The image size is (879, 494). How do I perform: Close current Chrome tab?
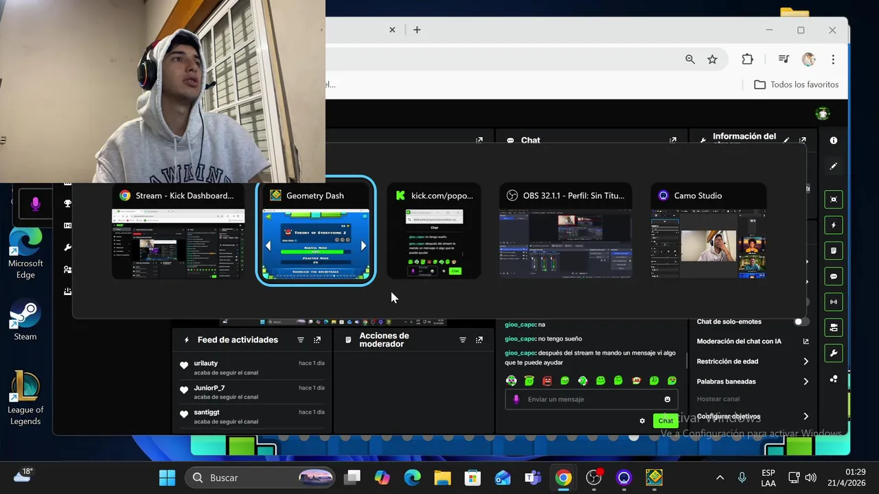(x=392, y=30)
